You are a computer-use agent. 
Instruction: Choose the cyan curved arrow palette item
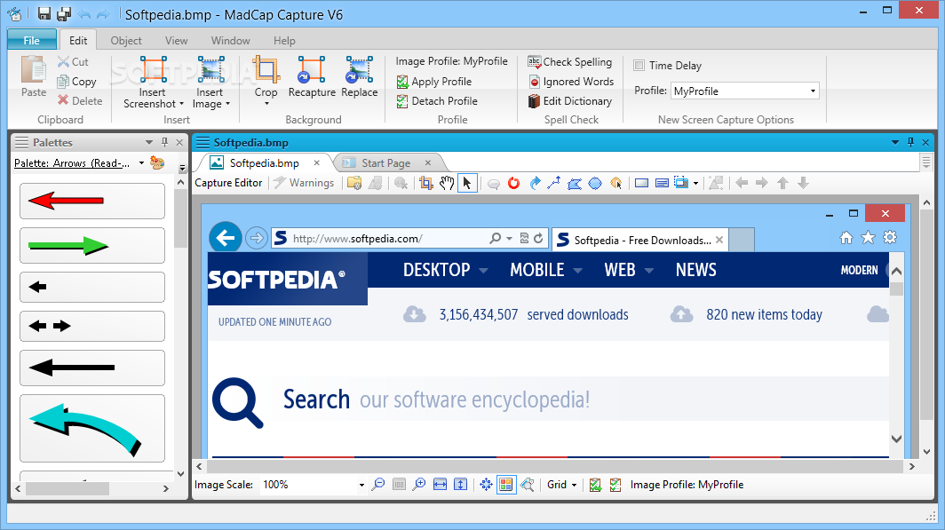click(x=92, y=428)
